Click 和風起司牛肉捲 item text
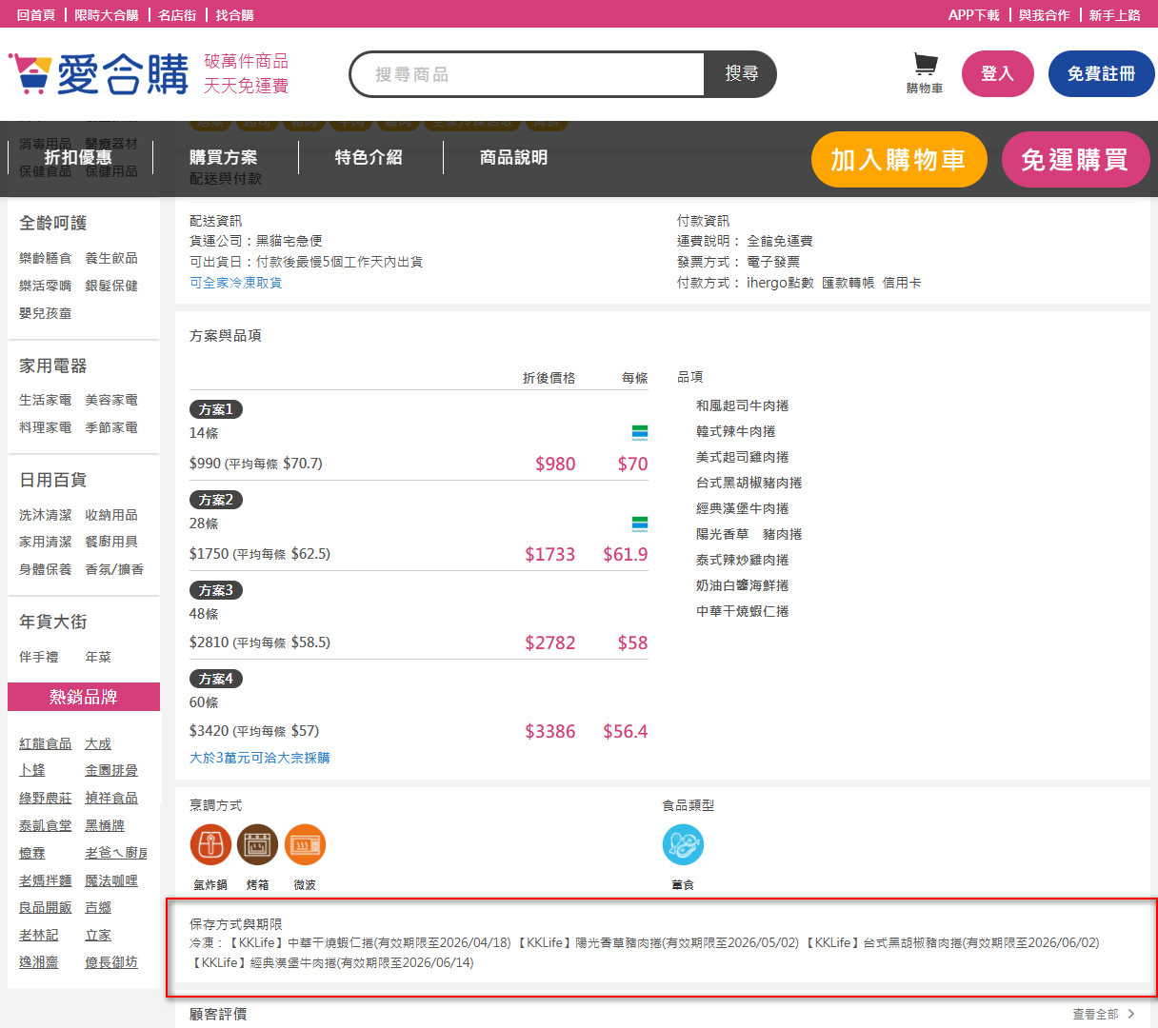Screen dimensions: 1158x1028 tap(742, 405)
